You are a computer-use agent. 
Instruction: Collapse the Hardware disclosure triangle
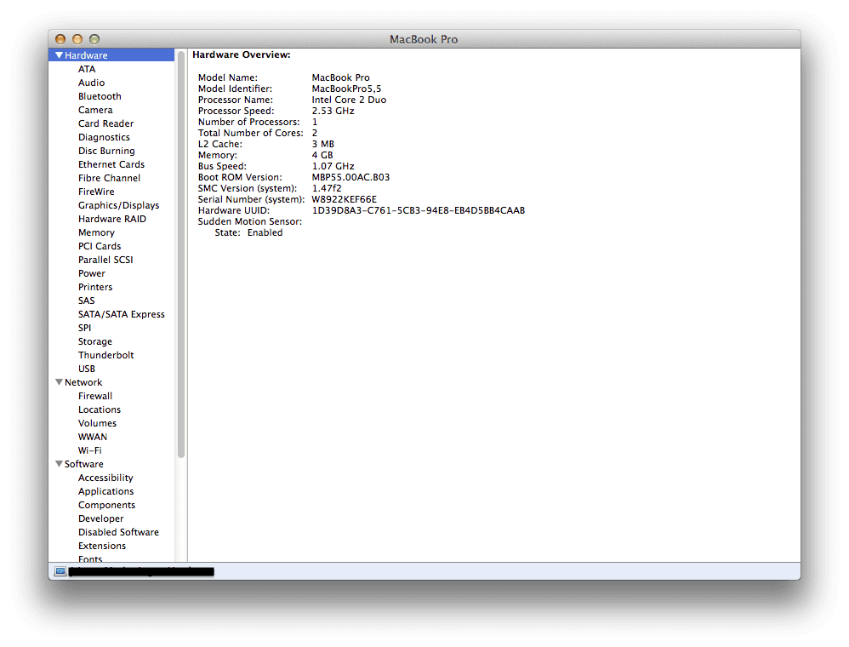(x=59, y=55)
